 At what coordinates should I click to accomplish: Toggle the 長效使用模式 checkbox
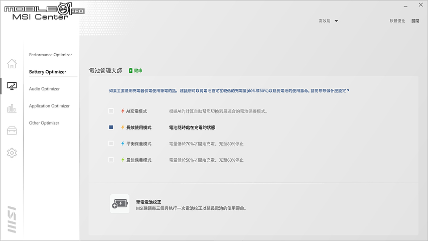111,128
